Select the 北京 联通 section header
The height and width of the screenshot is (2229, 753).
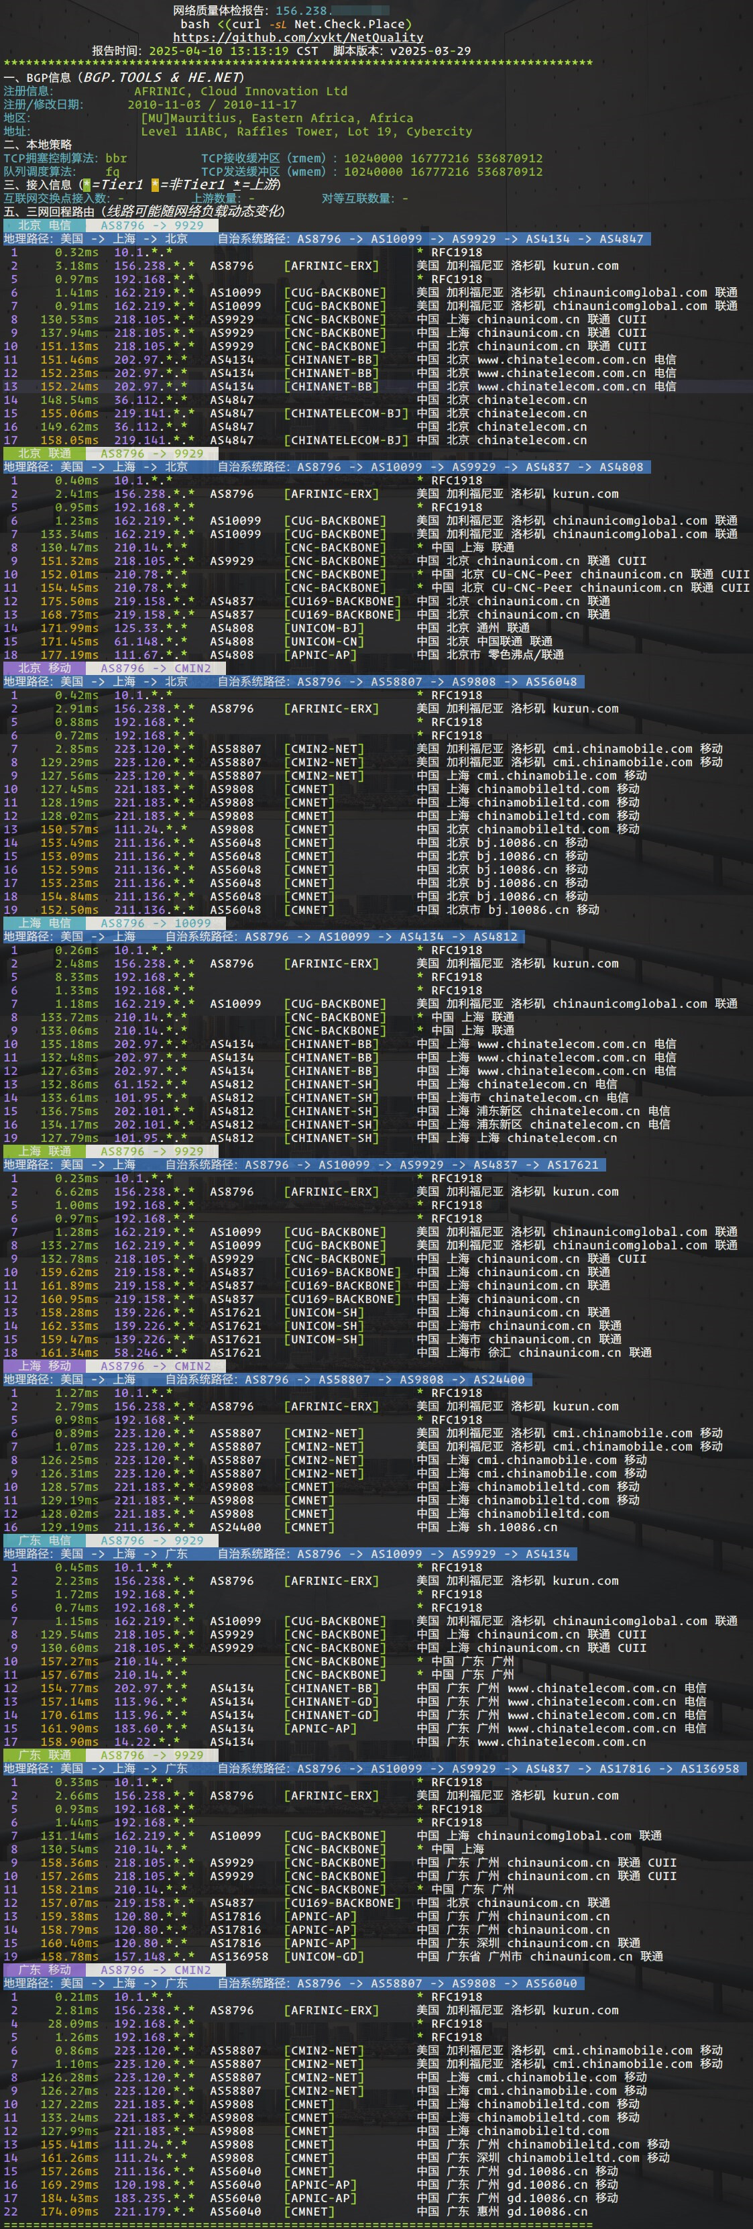[x=44, y=454]
